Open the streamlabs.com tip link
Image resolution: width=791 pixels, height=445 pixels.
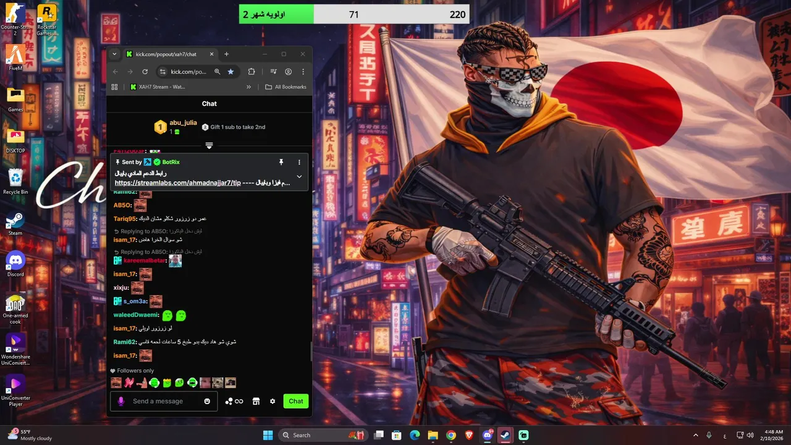pyautogui.click(x=178, y=184)
